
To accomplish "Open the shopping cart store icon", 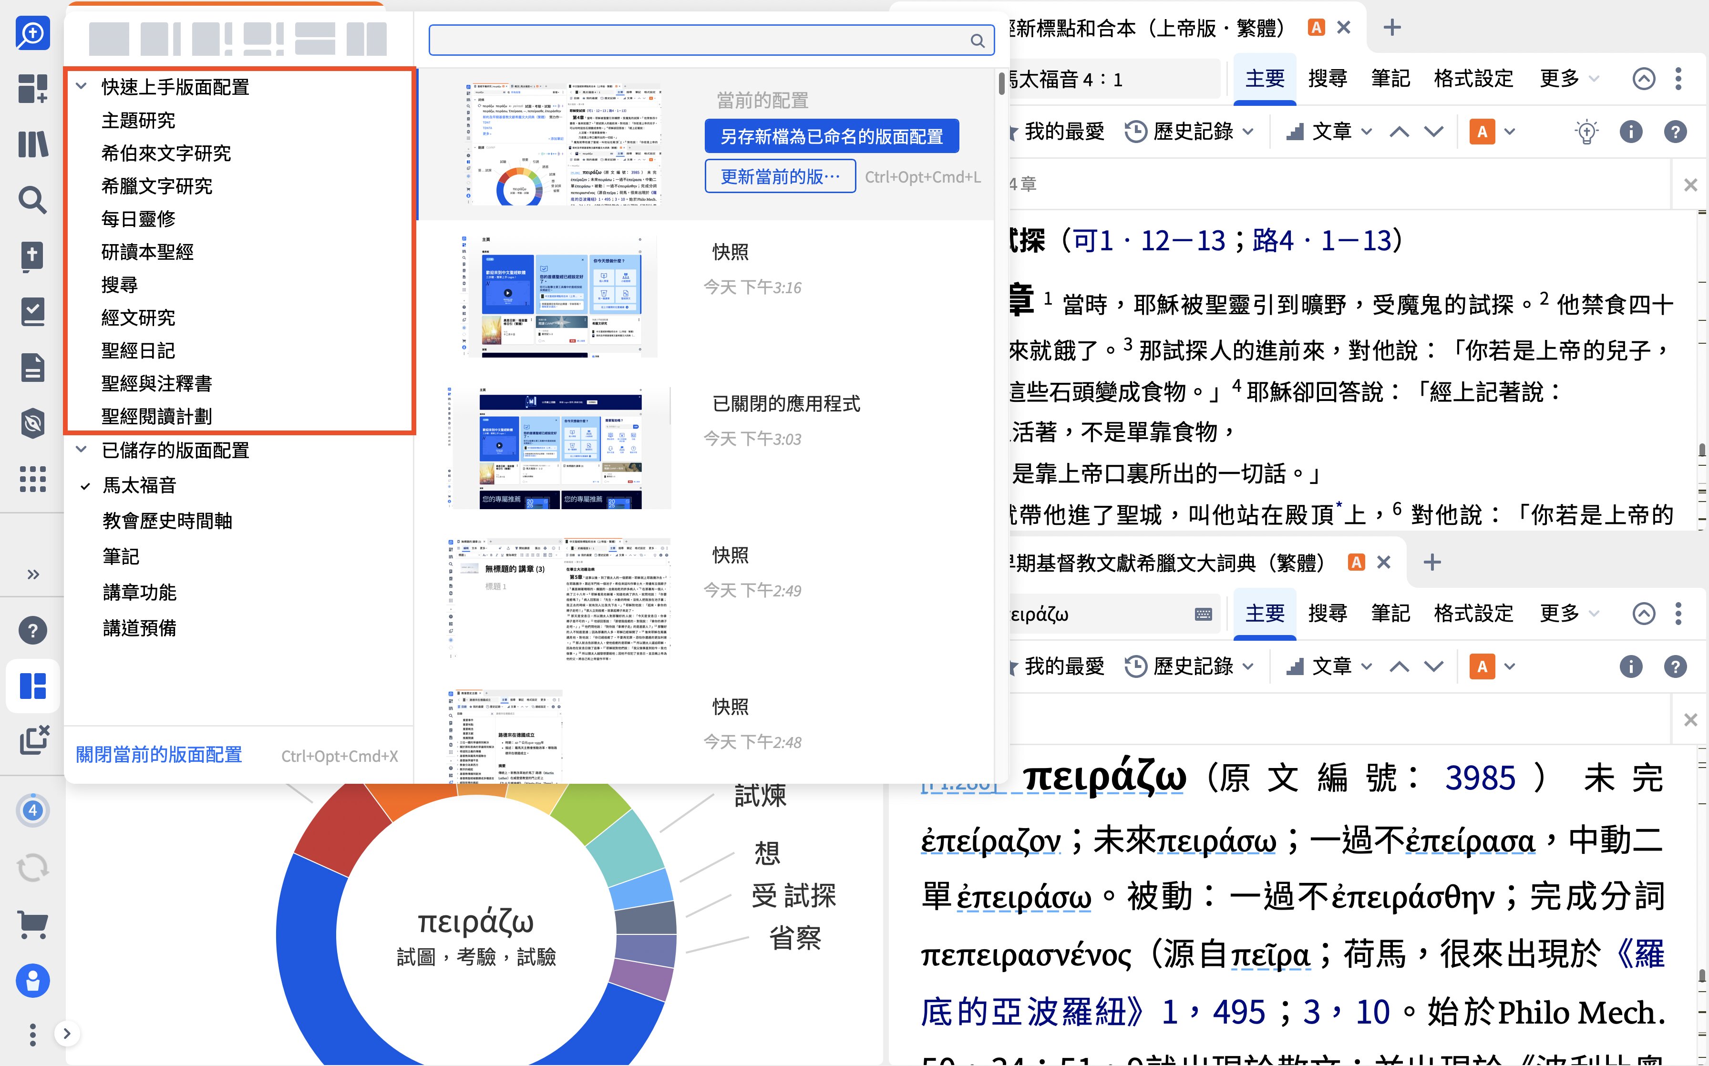I will (x=32, y=924).
